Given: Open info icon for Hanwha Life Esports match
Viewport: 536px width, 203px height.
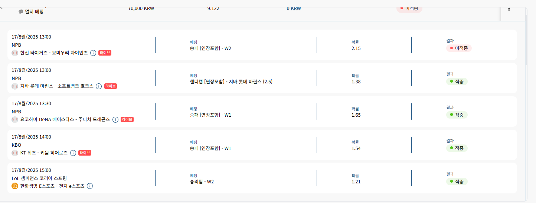Looking at the screenshot, I should 90,186.
